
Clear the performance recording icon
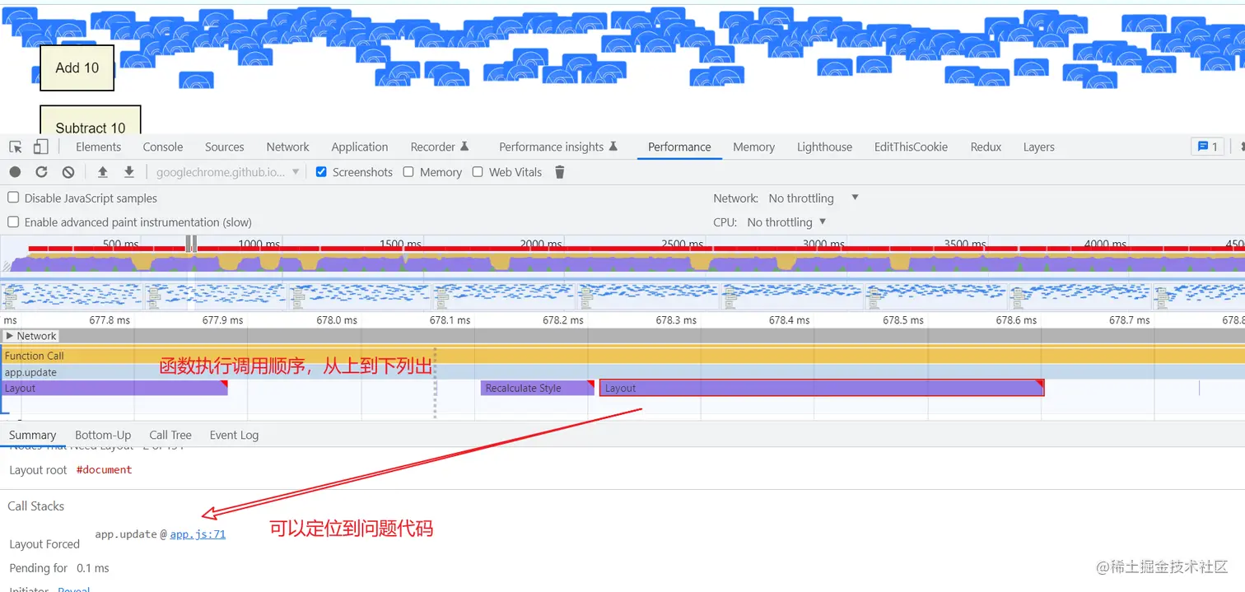click(x=68, y=172)
